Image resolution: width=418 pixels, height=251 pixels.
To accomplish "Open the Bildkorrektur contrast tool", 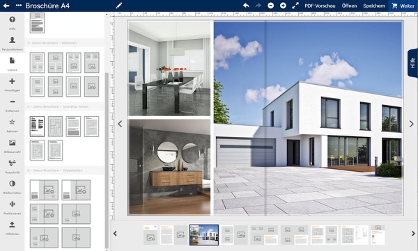I will point(13,184).
